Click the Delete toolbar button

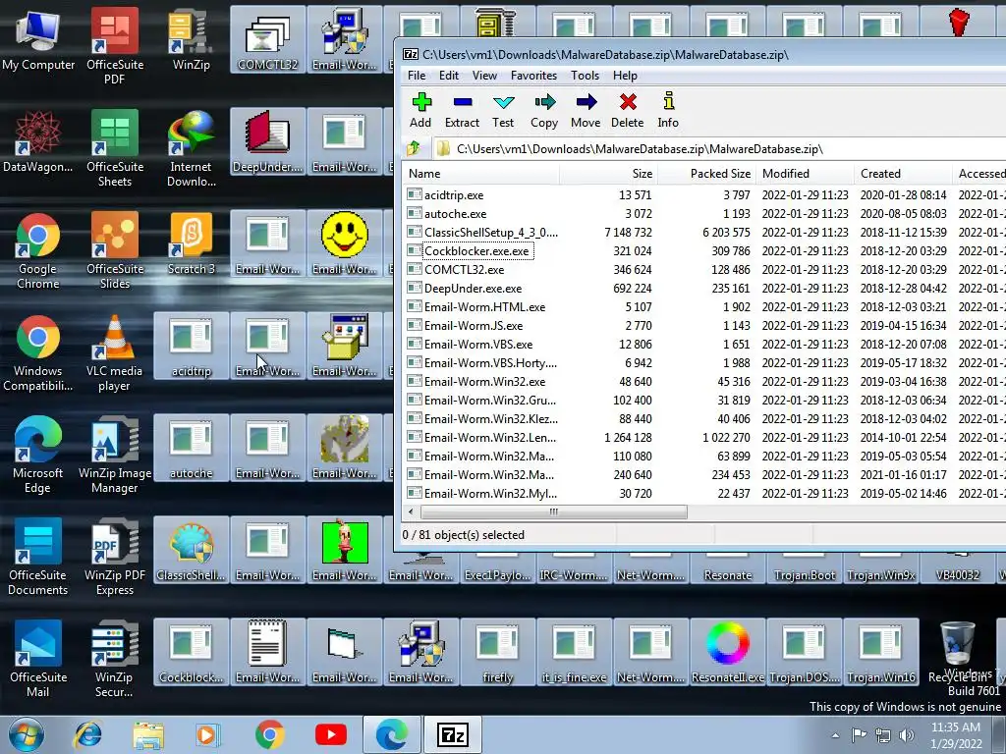(x=628, y=110)
